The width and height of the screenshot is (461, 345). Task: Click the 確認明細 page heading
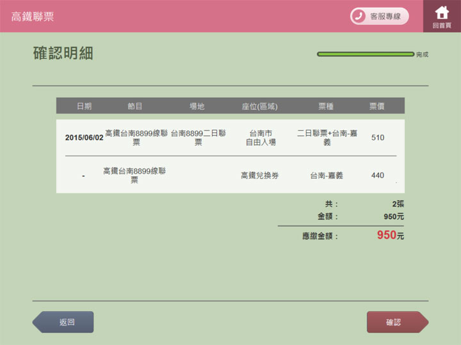63,54
